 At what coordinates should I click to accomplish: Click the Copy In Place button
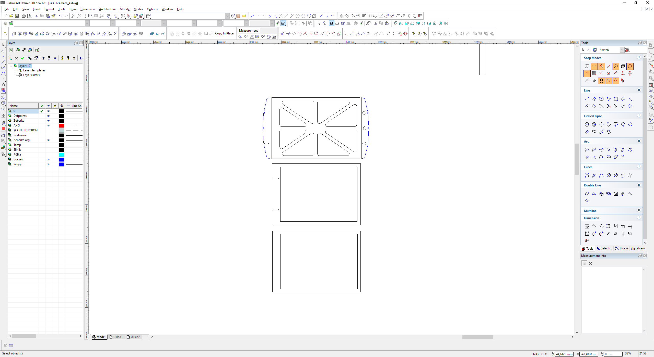tap(224, 33)
